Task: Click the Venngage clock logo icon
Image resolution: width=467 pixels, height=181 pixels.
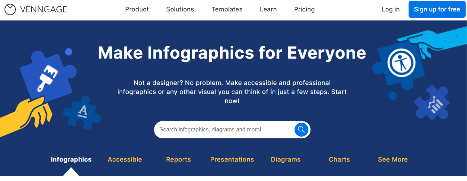Action: [10, 9]
